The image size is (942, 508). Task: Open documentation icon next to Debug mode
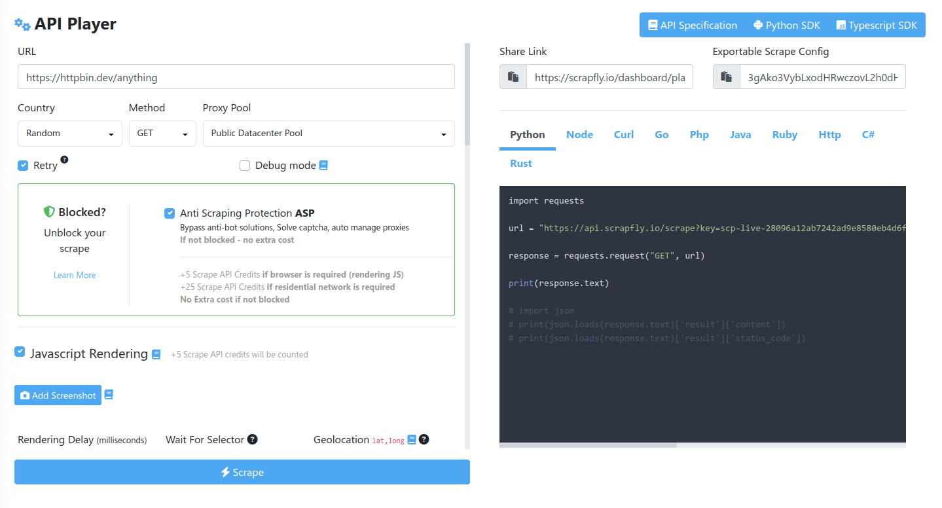coord(322,165)
